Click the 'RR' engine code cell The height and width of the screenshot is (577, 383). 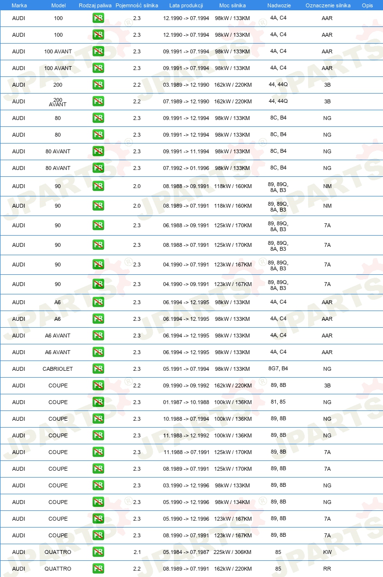point(327,569)
